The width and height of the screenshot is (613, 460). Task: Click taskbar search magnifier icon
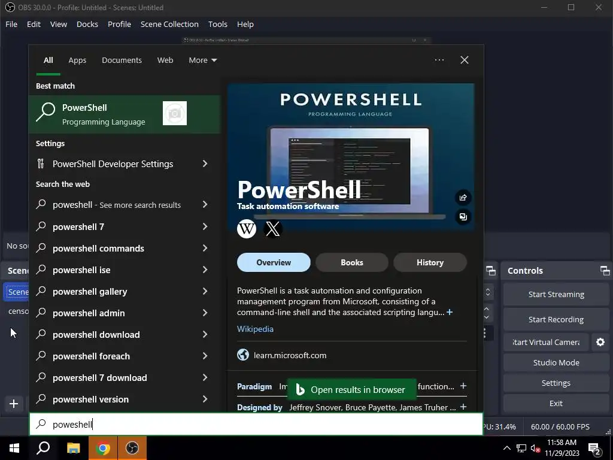pos(43,448)
